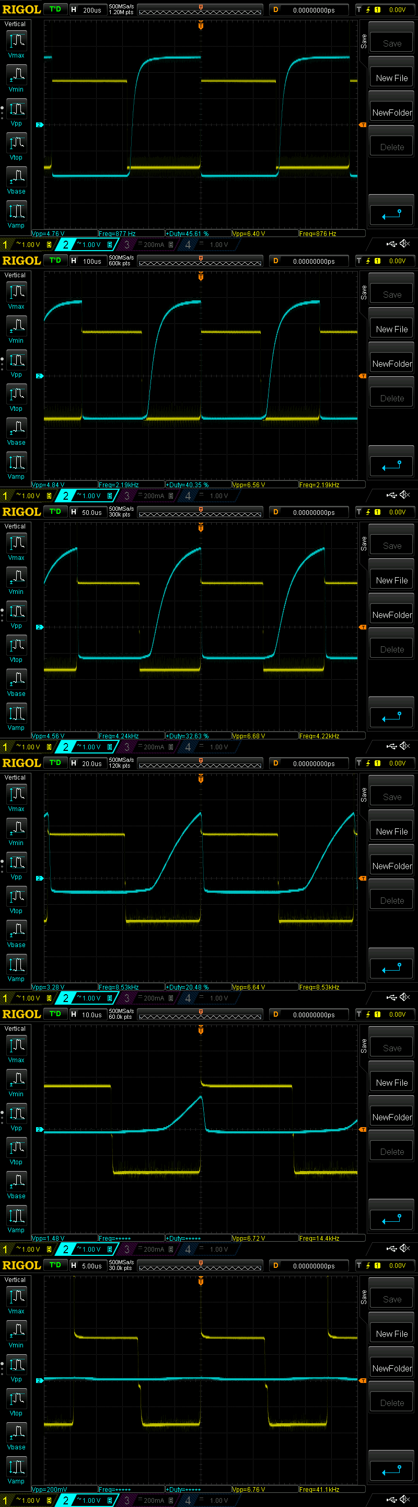This screenshot has width=418, height=1507.
Task: Click the waveform memory position bar in 200us capture
Action: coord(200,10)
